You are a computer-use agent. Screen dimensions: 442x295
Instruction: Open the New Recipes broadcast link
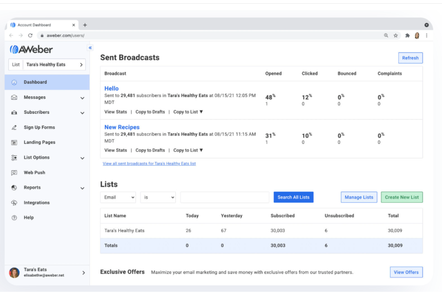tap(122, 127)
